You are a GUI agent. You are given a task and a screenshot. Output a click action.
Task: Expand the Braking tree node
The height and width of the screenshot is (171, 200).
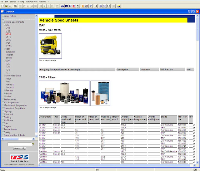3,117
